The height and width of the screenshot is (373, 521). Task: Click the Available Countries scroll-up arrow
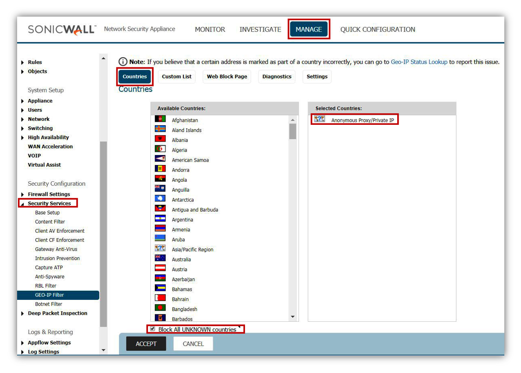pyautogui.click(x=292, y=120)
